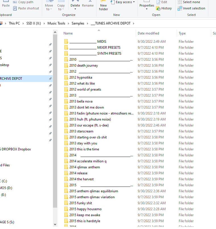The height and width of the screenshot is (229, 216).
Task: Click the navigation pane scrollbar thumb
Action: [55, 121]
